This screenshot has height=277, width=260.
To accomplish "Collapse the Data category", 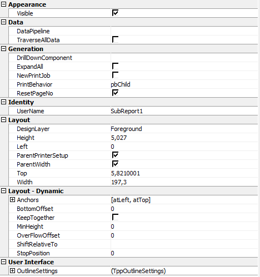I will 3,22.
